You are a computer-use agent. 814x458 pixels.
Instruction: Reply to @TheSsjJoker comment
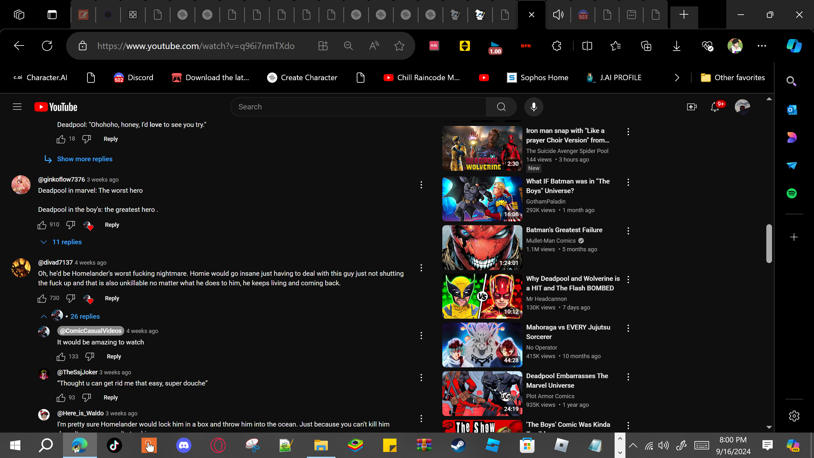point(111,398)
